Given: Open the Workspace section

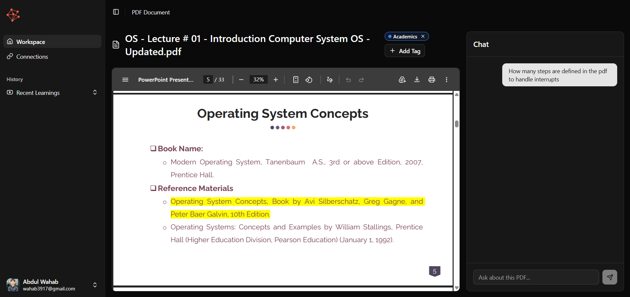Looking at the screenshot, I should tap(52, 42).
